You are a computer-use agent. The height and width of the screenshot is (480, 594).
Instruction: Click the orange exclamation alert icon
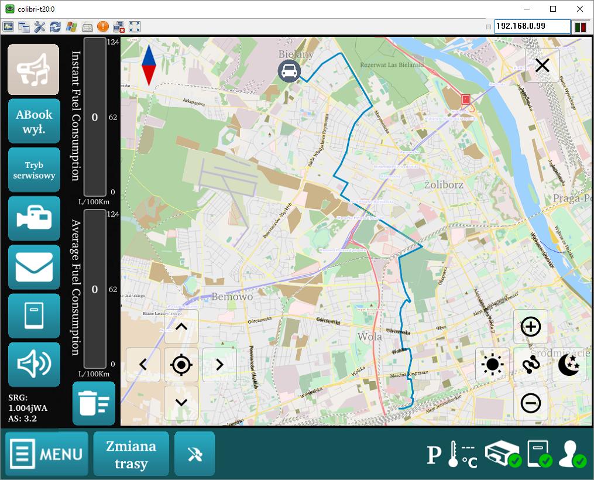click(x=103, y=26)
